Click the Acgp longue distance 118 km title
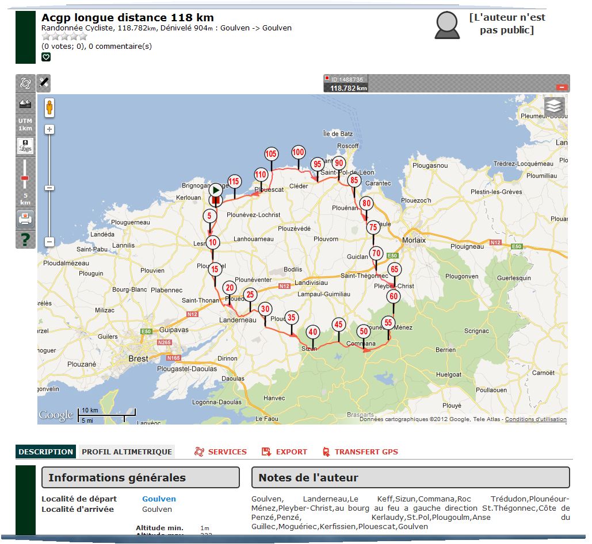The image size is (592, 544). [x=128, y=18]
